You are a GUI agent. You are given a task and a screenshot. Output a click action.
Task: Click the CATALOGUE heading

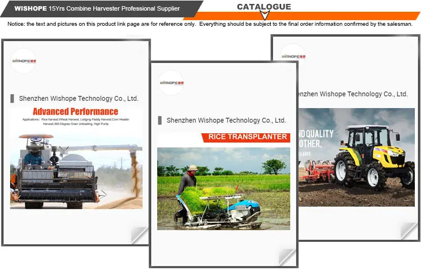pos(264,7)
